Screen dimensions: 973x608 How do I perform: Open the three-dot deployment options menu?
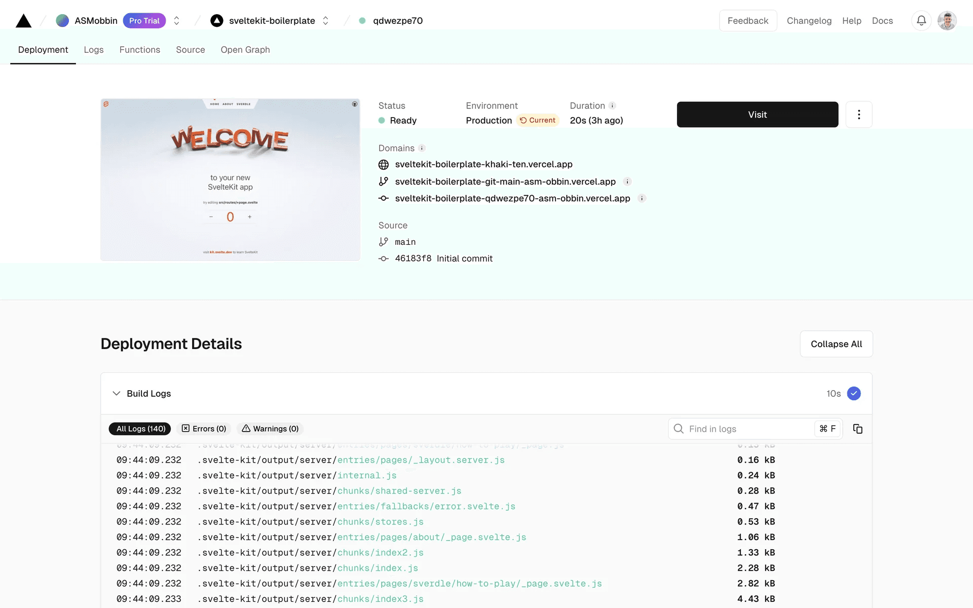858,115
